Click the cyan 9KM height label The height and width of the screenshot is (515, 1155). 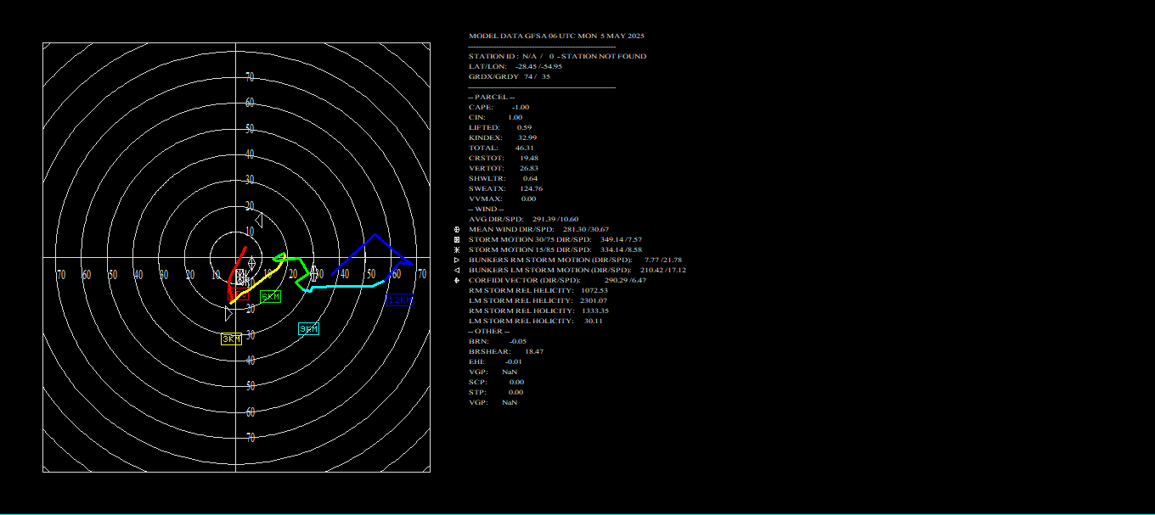(308, 329)
